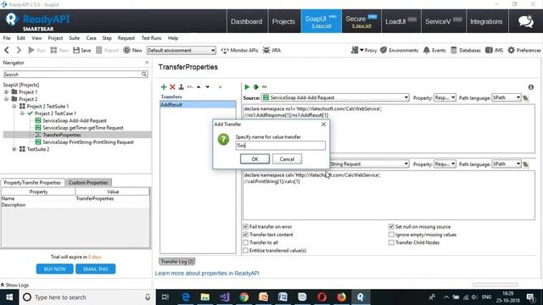This screenshot has height=305, width=543.
Task: Open Learn more about properties link
Action: [207, 273]
